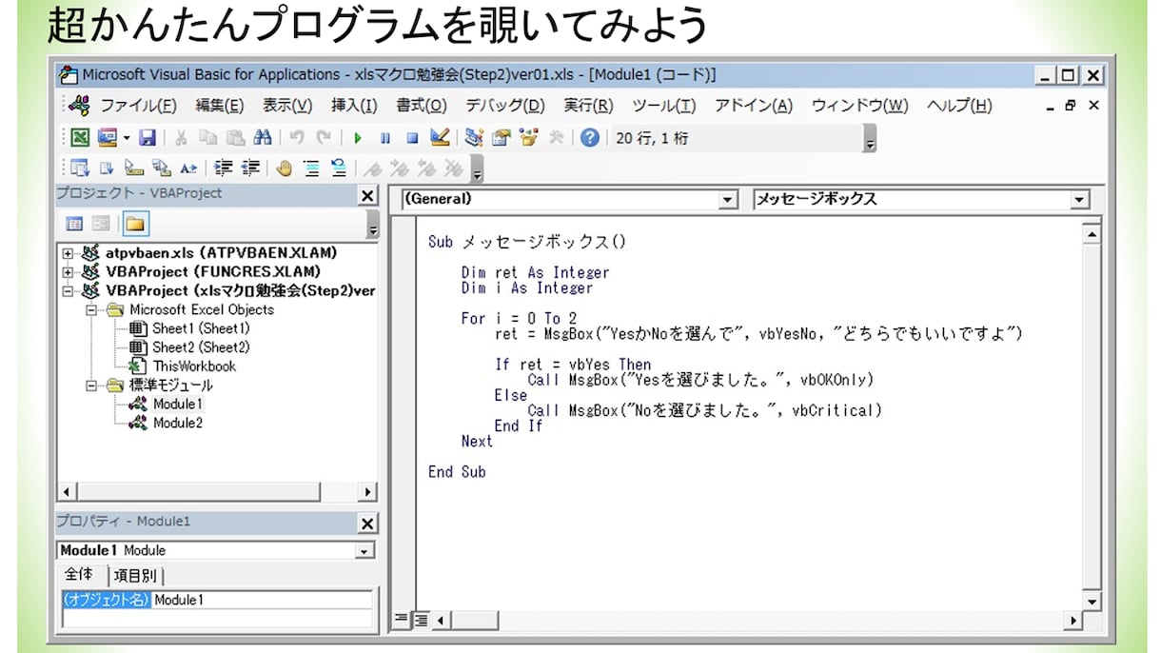This screenshot has height=653, width=1161.
Task: Switch to the 全体 properties tab
Action: click(x=78, y=575)
